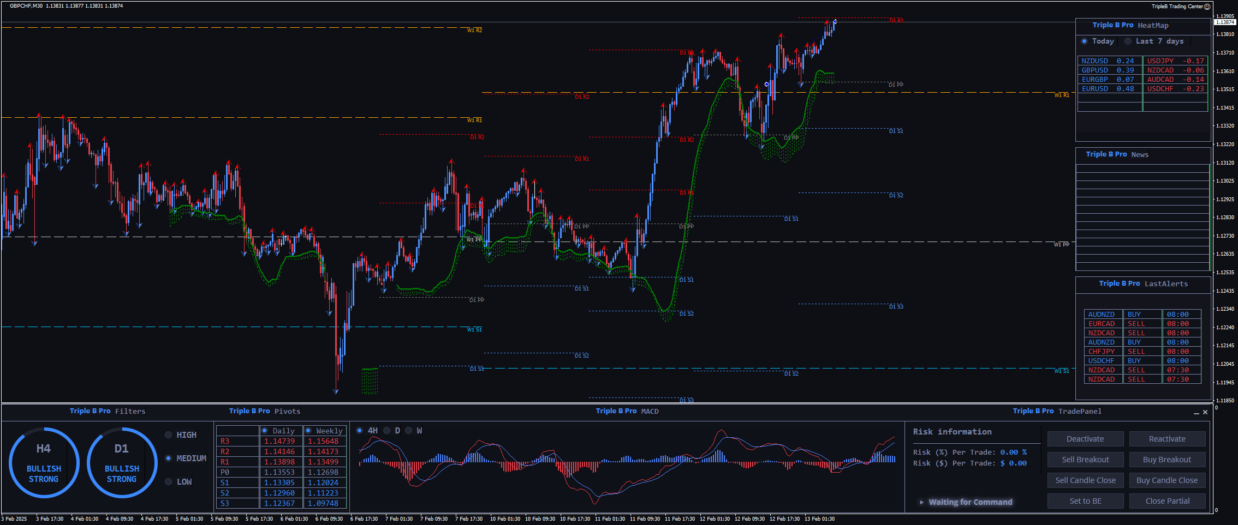Set MACD timeframe to D
The height and width of the screenshot is (525, 1238).
(387, 431)
